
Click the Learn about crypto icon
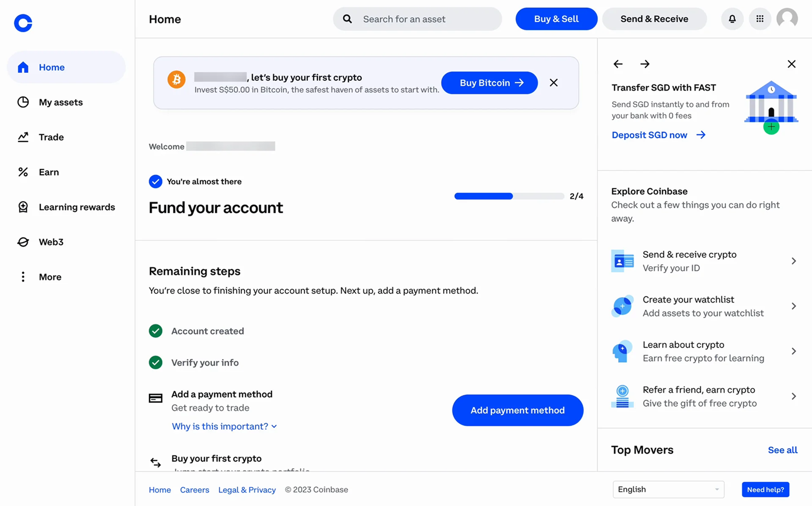point(622,351)
